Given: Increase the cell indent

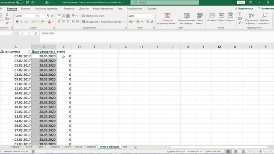Looking at the screenshot, I should click(x=77, y=22).
